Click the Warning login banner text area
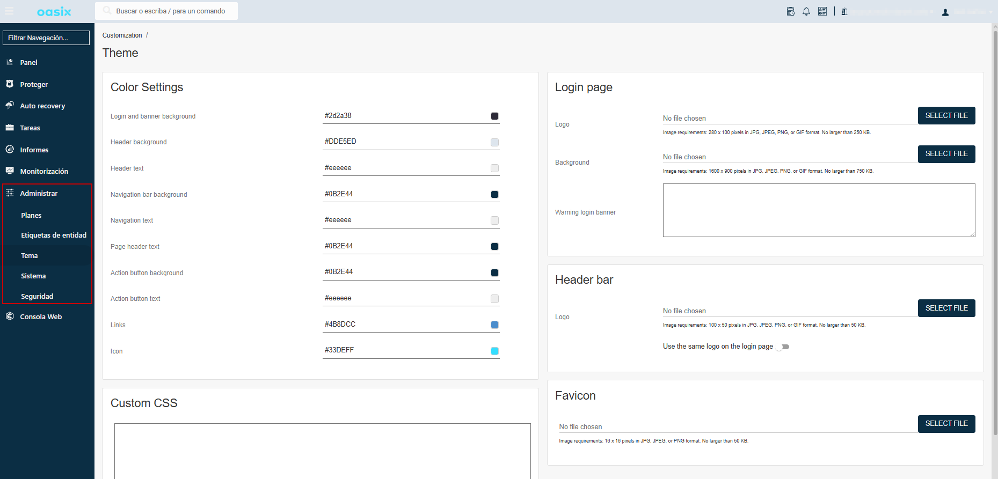The width and height of the screenshot is (998, 479). (818, 210)
